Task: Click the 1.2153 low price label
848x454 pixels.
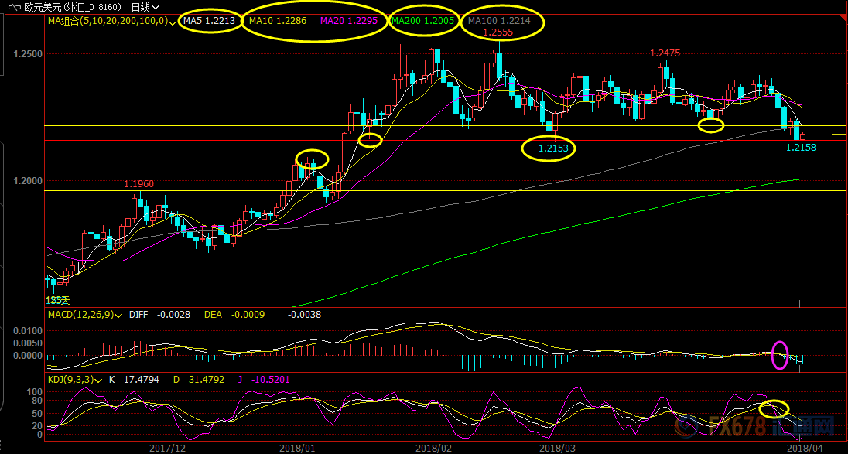Action: tap(549, 148)
